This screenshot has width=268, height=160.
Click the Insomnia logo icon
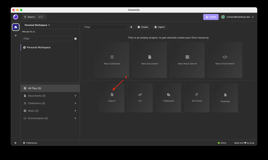point(15,17)
